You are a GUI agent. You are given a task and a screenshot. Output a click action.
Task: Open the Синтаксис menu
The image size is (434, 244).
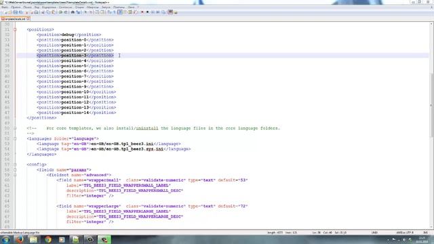pyautogui.click(x=65, y=7)
